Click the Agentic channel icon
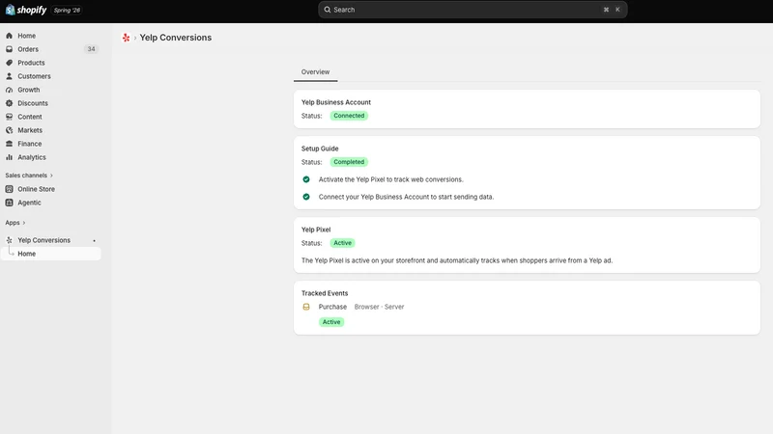 coord(9,203)
